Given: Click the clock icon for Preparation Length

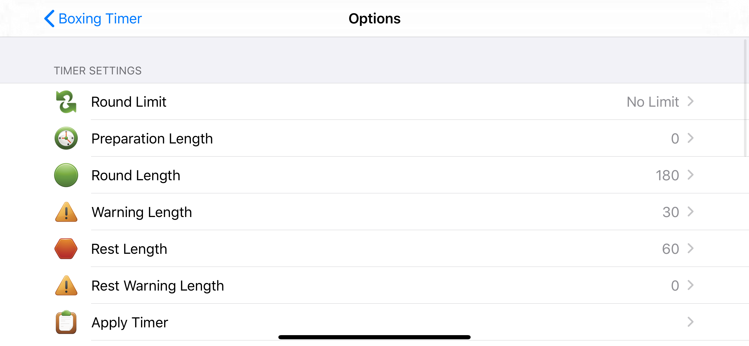Looking at the screenshot, I should 66,138.
